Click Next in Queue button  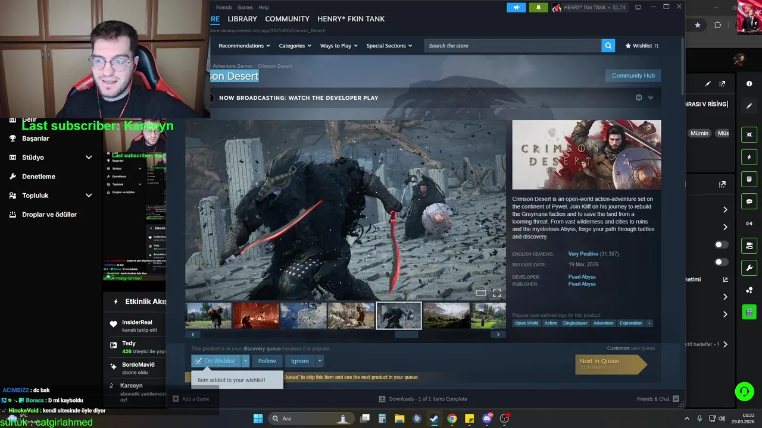coord(611,364)
